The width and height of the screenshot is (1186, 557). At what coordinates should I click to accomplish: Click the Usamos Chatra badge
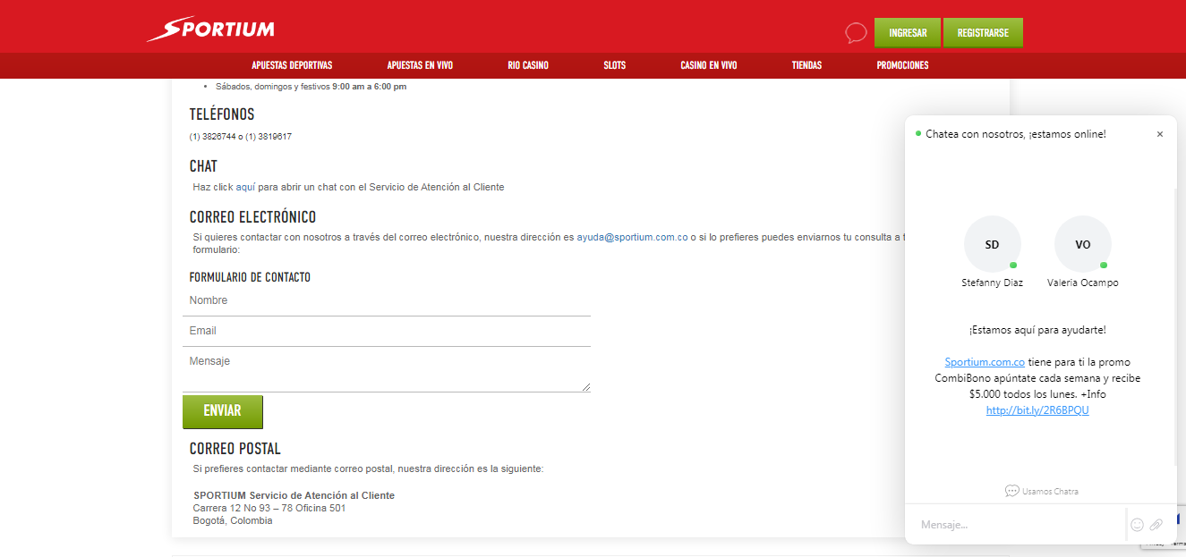[x=1041, y=491]
